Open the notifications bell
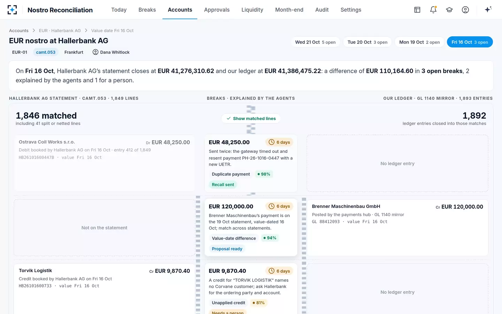This screenshot has height=314, width=502. pyautogui.click(x=433, y=10)
